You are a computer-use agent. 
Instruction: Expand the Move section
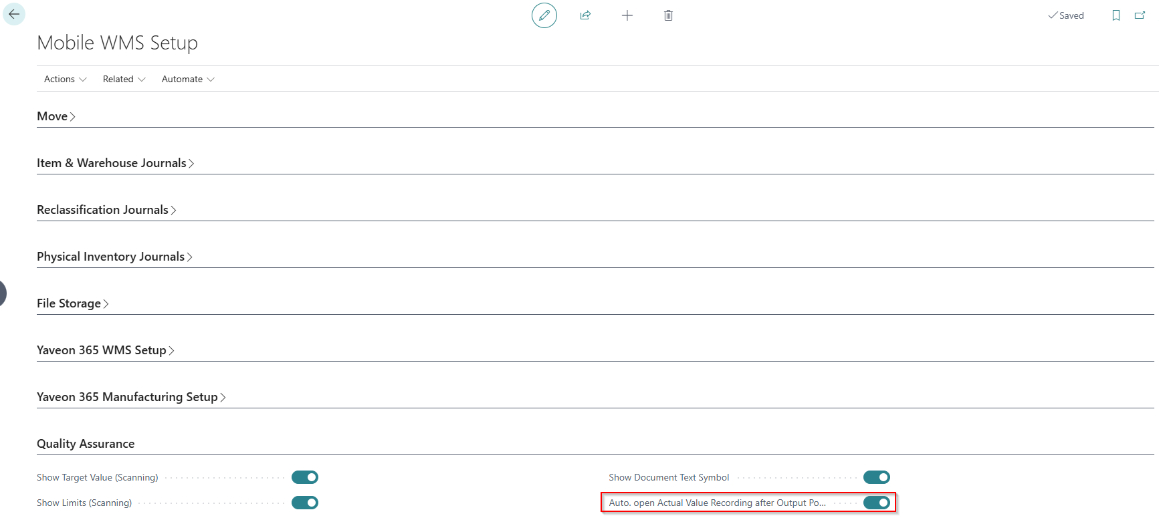[x=56, y=116]
